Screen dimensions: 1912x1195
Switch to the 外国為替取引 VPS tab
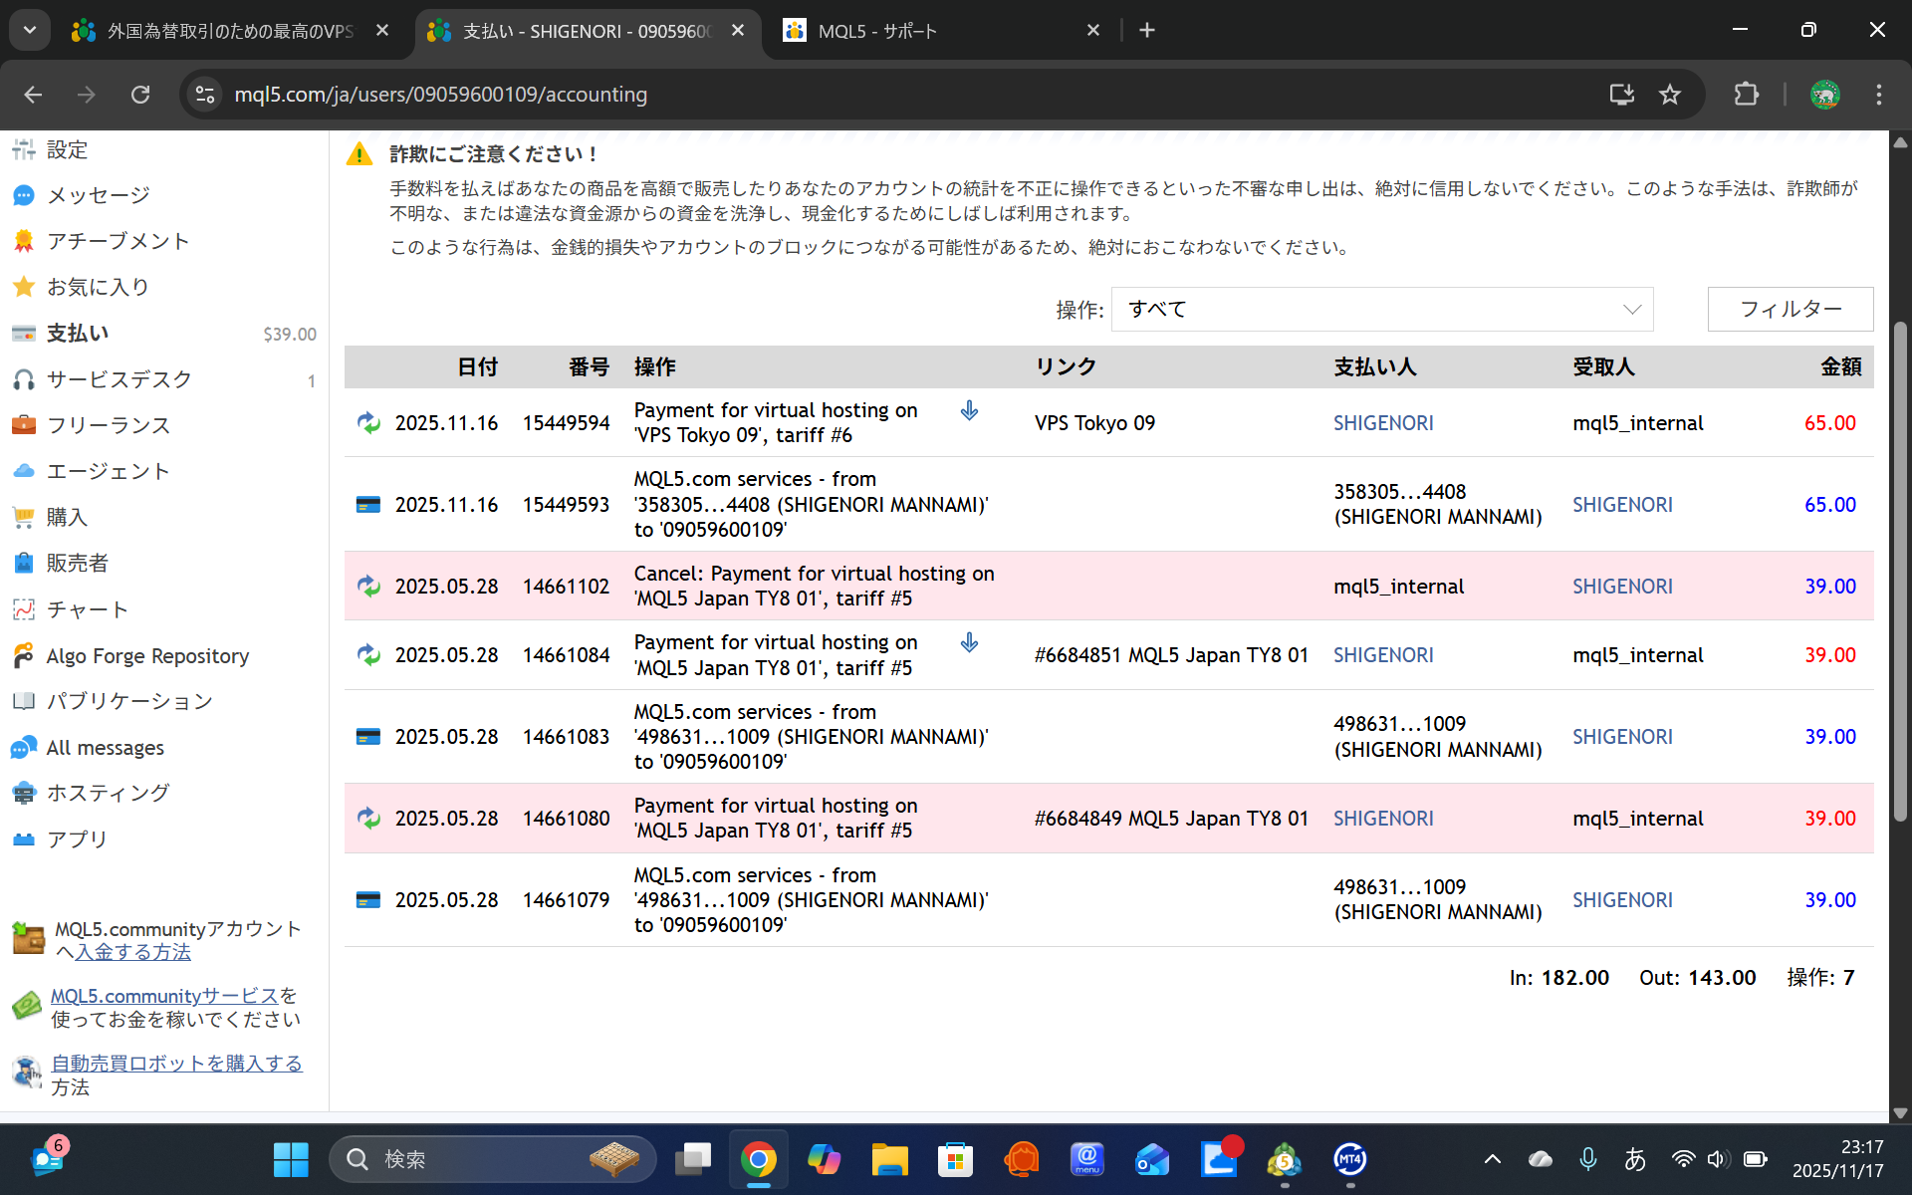click(229, 31)
